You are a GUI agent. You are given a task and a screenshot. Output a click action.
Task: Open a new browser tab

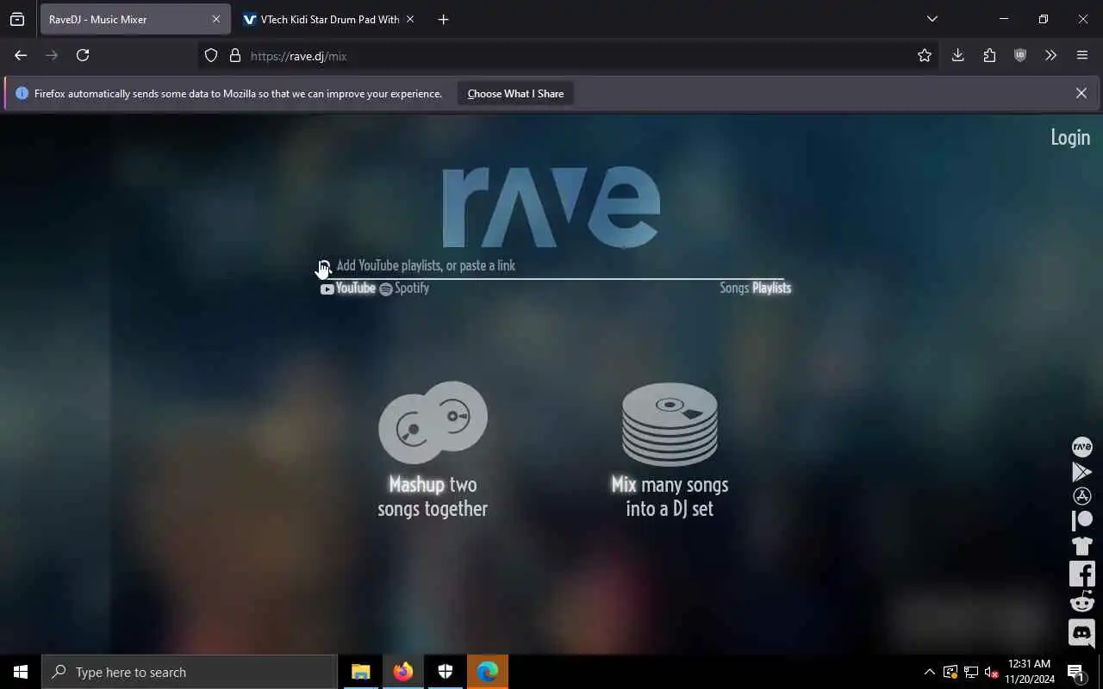[443, 19]
